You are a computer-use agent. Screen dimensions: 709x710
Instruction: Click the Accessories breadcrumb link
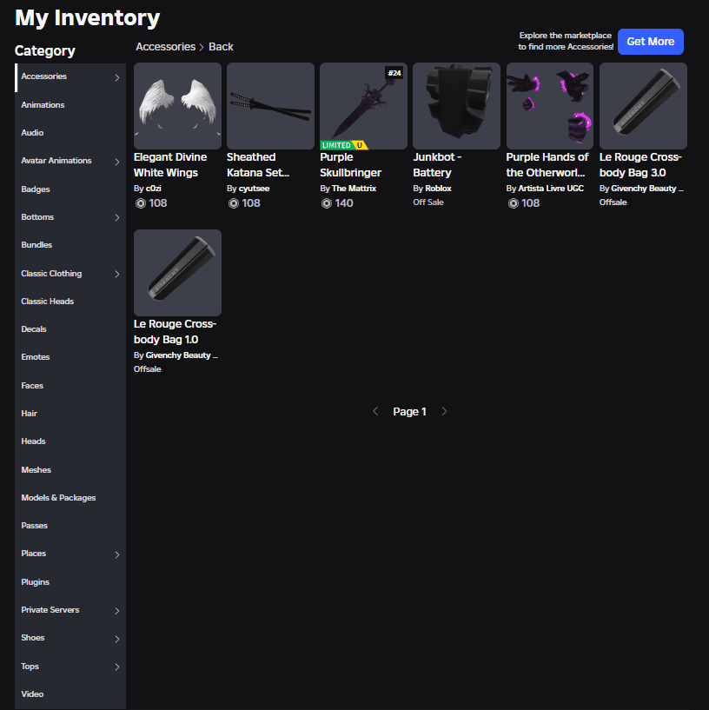click(165, 47)
